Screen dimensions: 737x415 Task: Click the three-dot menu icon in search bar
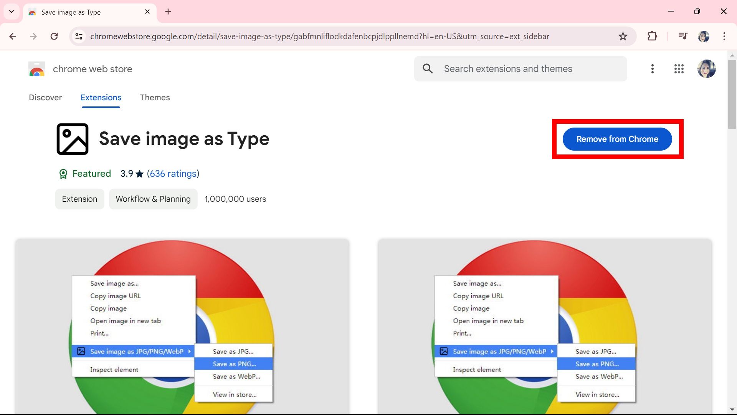pyautogui.click(x=653, y=69)
